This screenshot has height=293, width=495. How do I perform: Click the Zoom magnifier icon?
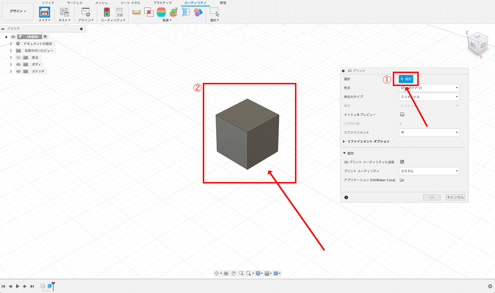click(x=241, y=273)
